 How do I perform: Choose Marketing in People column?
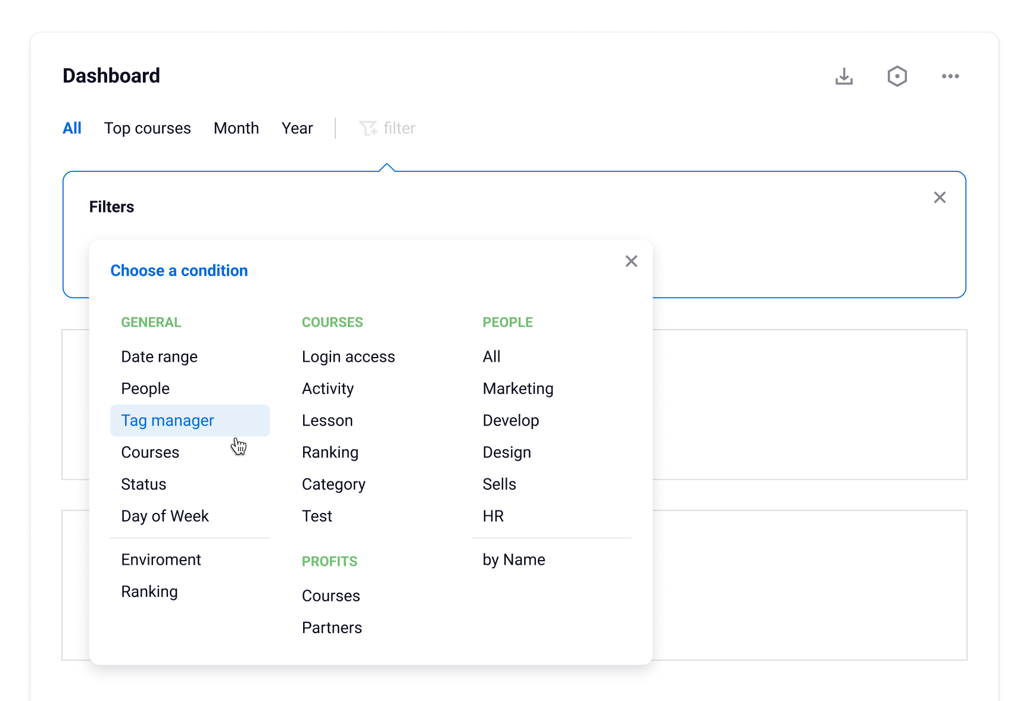518,389
